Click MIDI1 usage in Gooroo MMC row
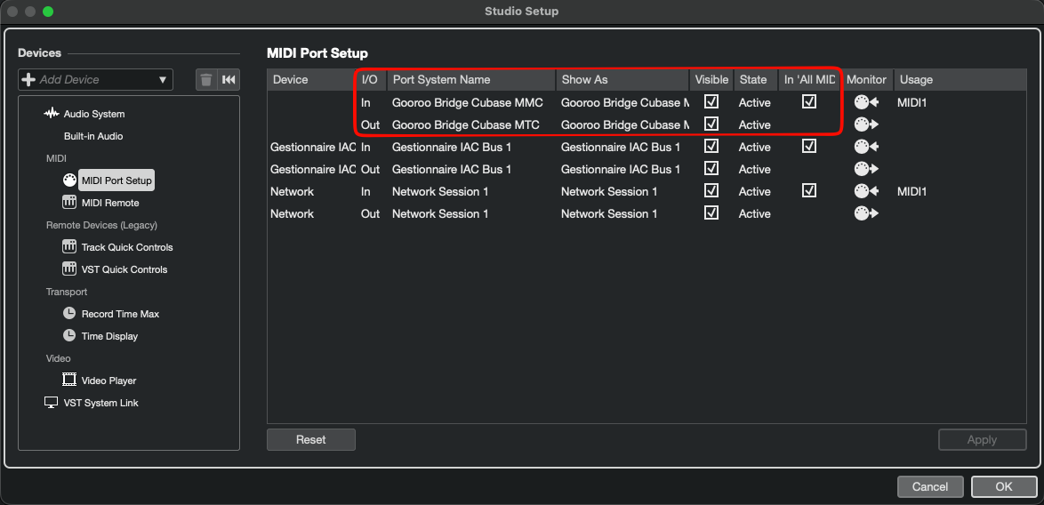 coord(912,102)
